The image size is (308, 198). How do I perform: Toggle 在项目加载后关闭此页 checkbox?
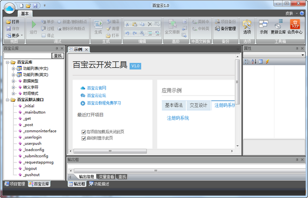pyautogui.click(x=83, y=132)
